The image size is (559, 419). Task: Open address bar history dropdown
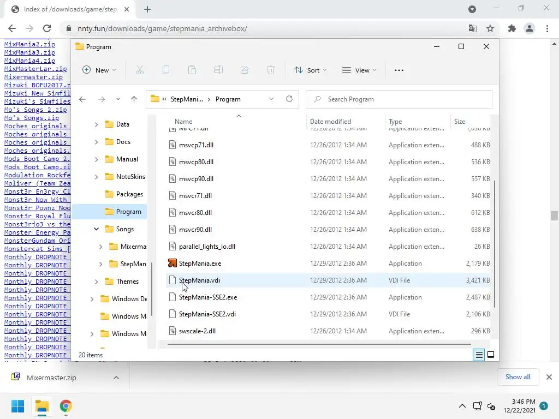coord(271,99)
